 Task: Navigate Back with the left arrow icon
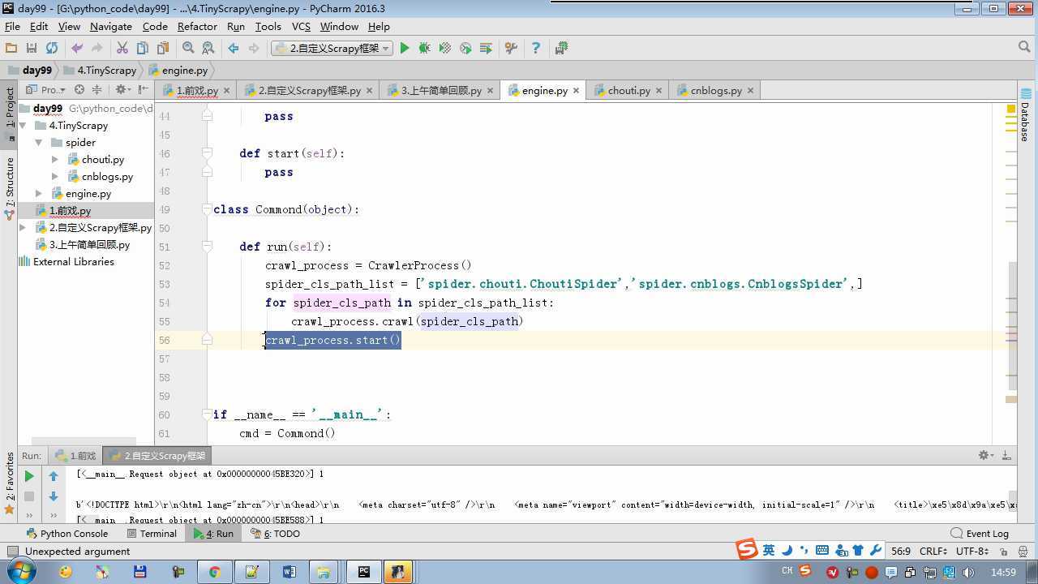234,49
